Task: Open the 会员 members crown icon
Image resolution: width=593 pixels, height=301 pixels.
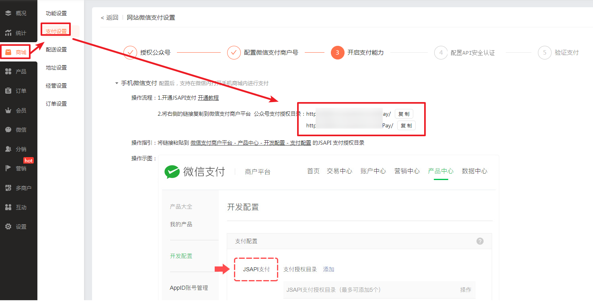Action: point(8,110)
